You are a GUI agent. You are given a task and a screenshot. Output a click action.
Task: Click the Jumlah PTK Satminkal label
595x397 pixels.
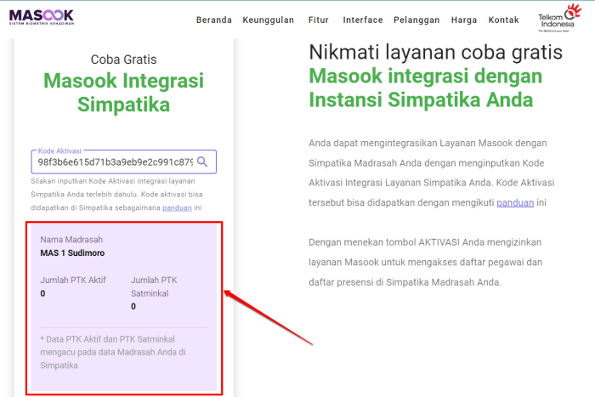pos(154,286)
